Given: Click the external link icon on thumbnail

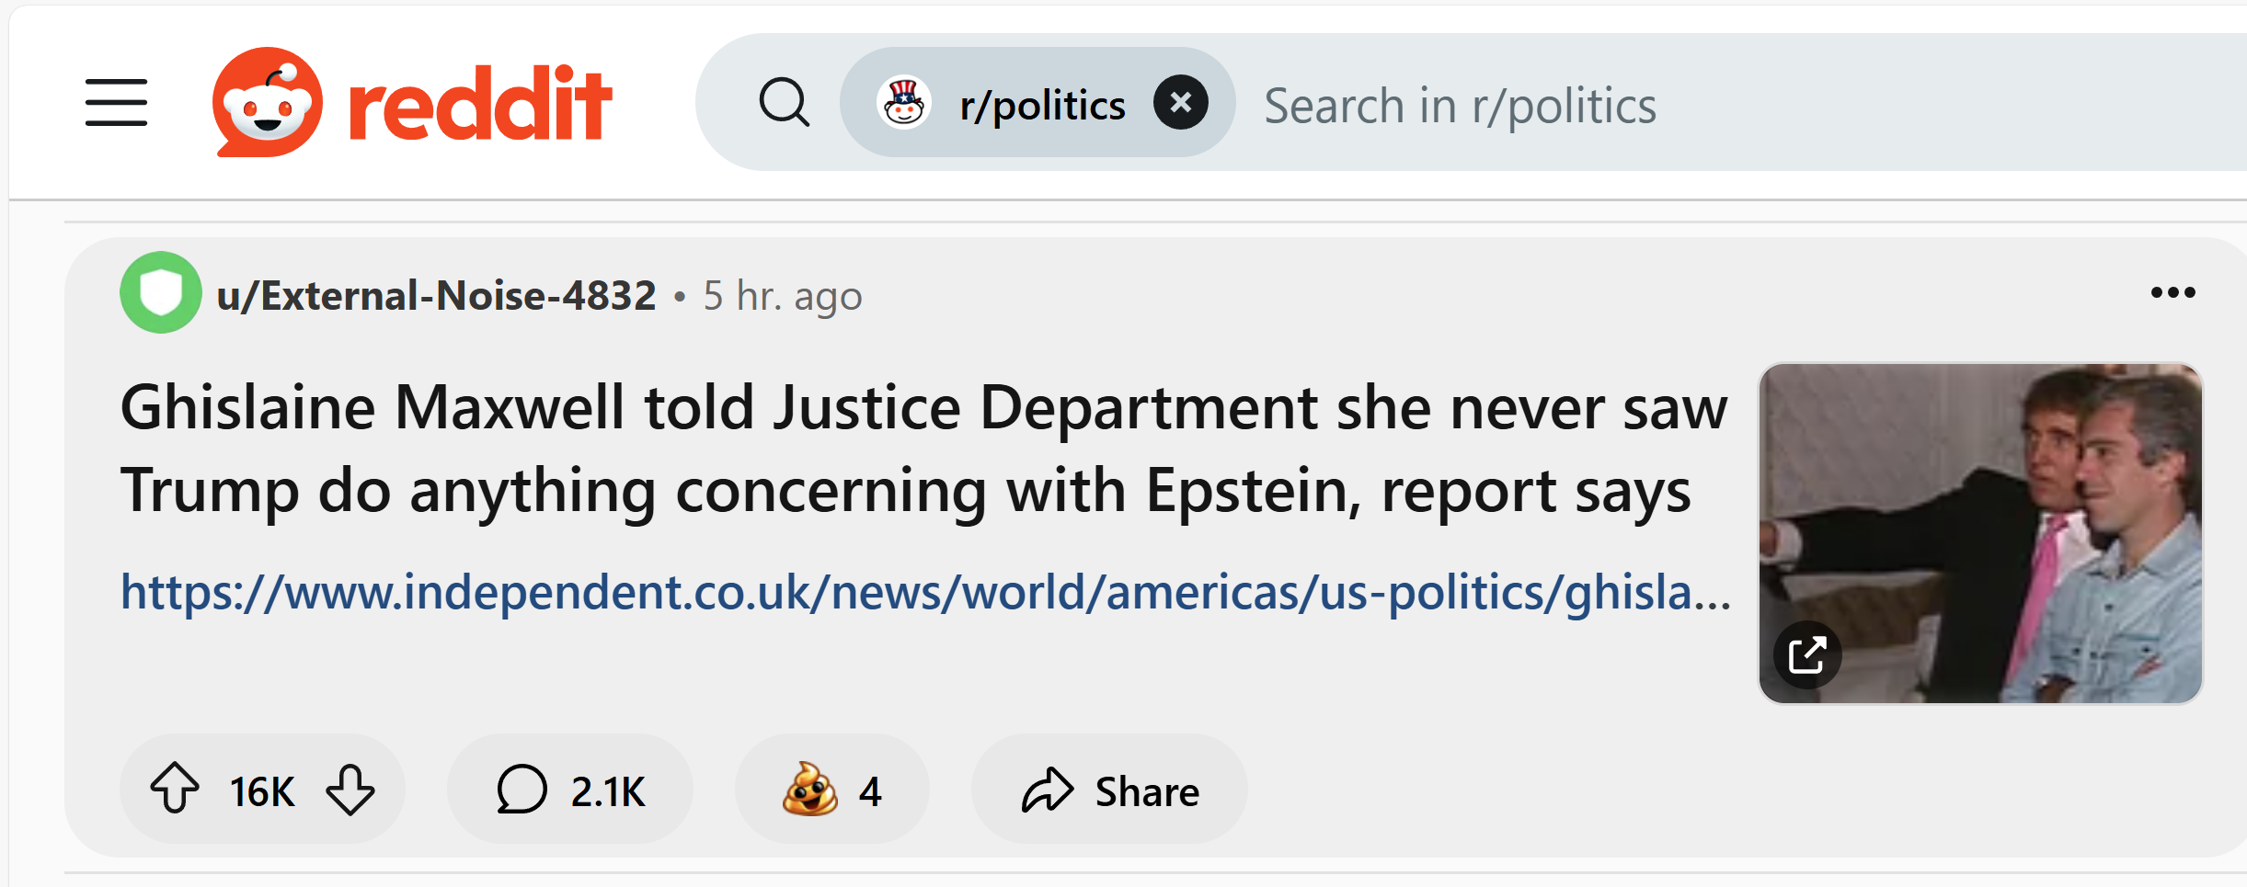Looking at the screenshot, I should click(x=1806, y=655).
